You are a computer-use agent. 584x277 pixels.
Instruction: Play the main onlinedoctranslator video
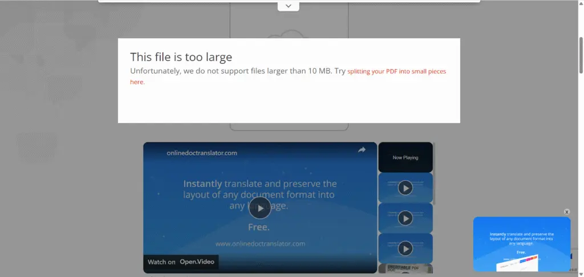click(260, 208)
